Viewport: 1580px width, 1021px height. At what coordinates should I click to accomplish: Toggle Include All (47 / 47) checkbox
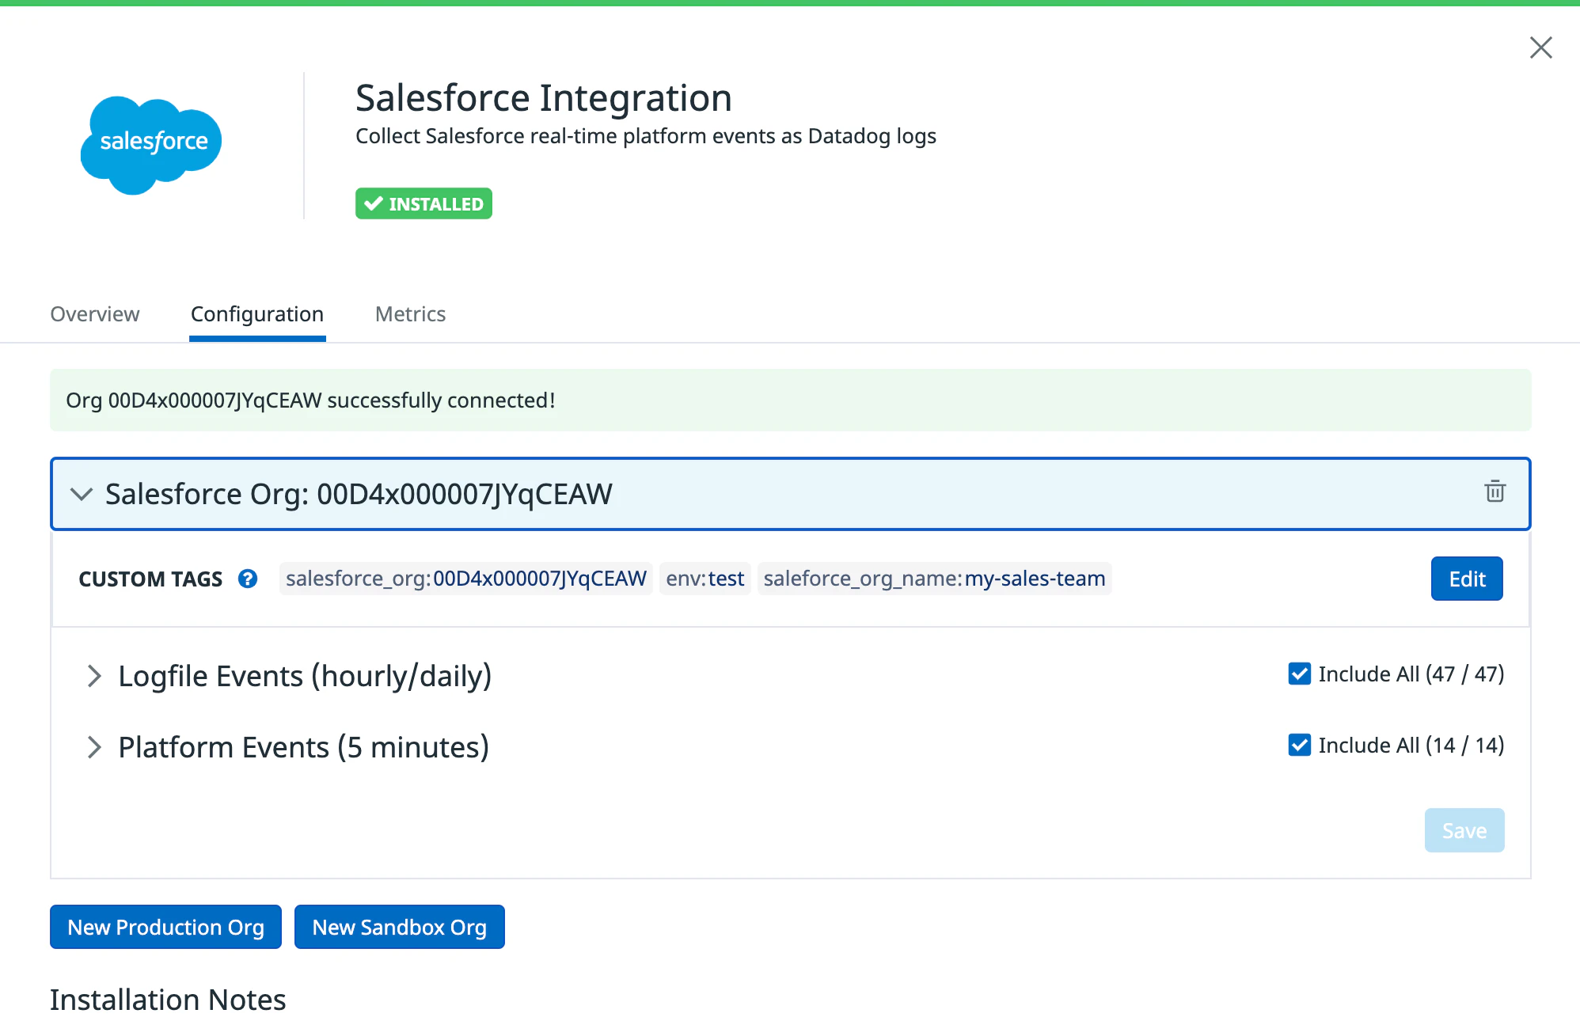[x=1299, y=674]
